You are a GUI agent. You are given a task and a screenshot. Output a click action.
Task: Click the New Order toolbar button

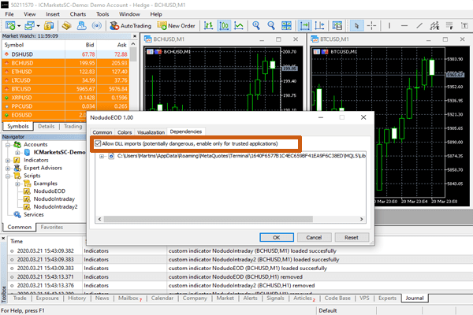(x=176, y=26)
